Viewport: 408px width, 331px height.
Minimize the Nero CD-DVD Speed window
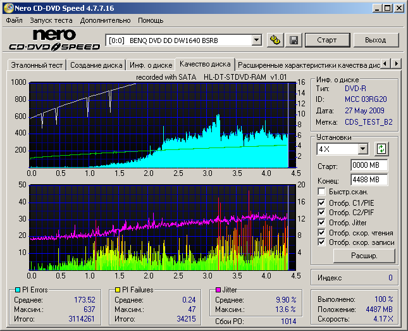(377, 8)
